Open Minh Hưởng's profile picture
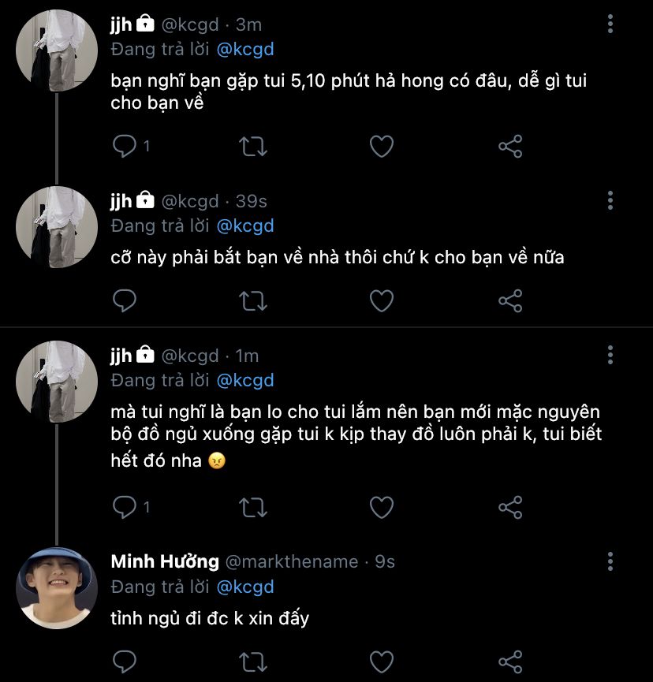Screen dimensions: 653x682 [x=56, y=587]
